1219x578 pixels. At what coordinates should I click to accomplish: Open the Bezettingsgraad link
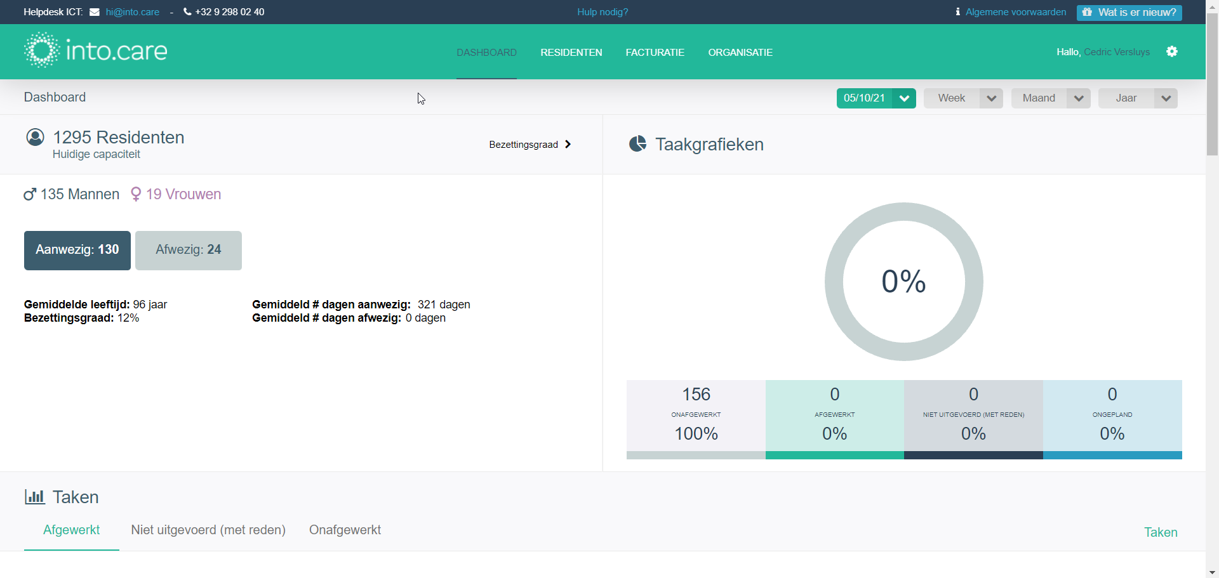[530, 145]
